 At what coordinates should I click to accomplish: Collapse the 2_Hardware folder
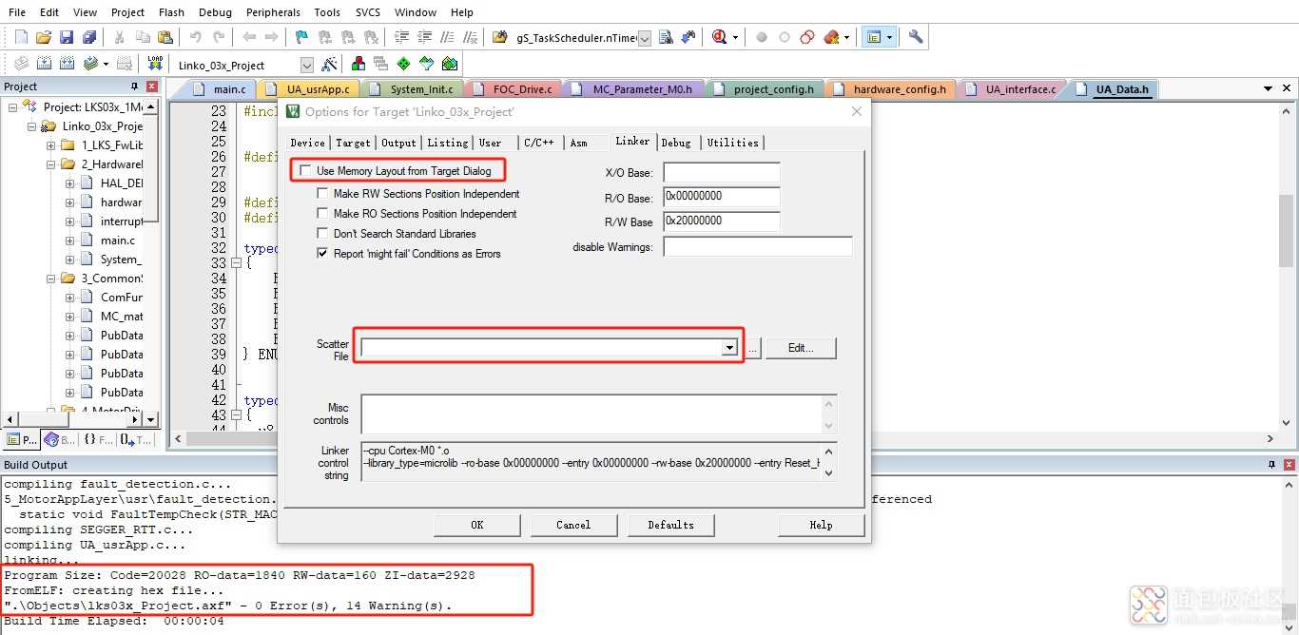coord(51,164)
